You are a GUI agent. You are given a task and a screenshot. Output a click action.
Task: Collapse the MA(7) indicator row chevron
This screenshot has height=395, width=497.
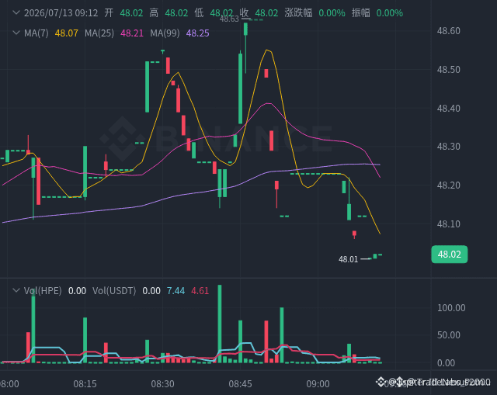(x=16, y=33)
